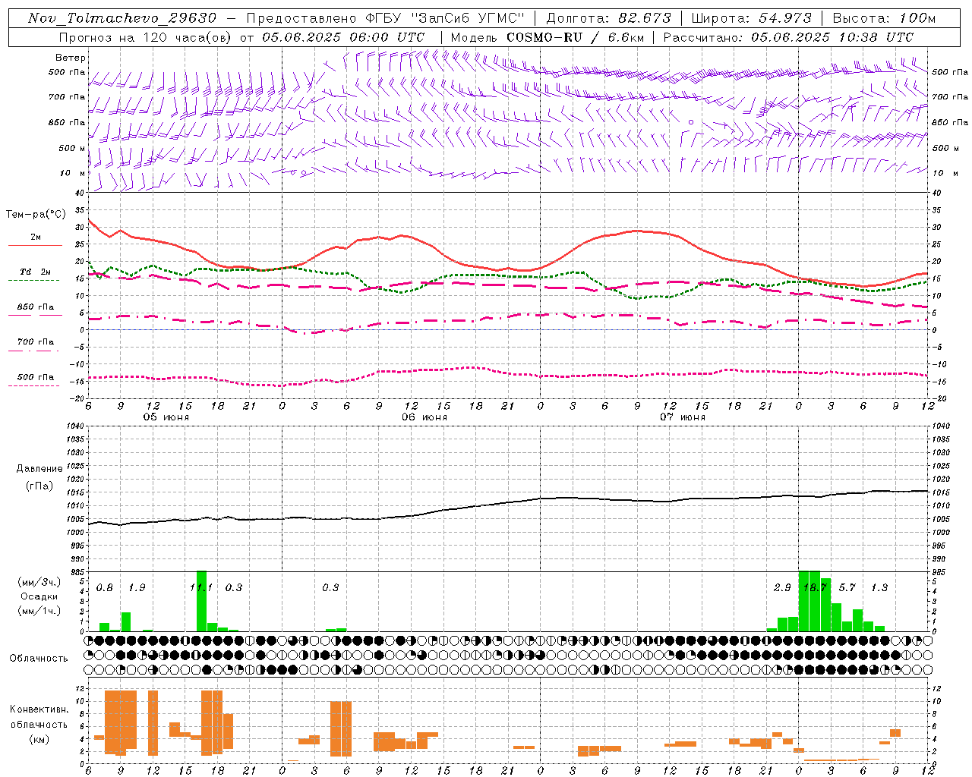Click the precipitation total 2.9
This screenshot has height=777, width=972.
coord(782,587)
